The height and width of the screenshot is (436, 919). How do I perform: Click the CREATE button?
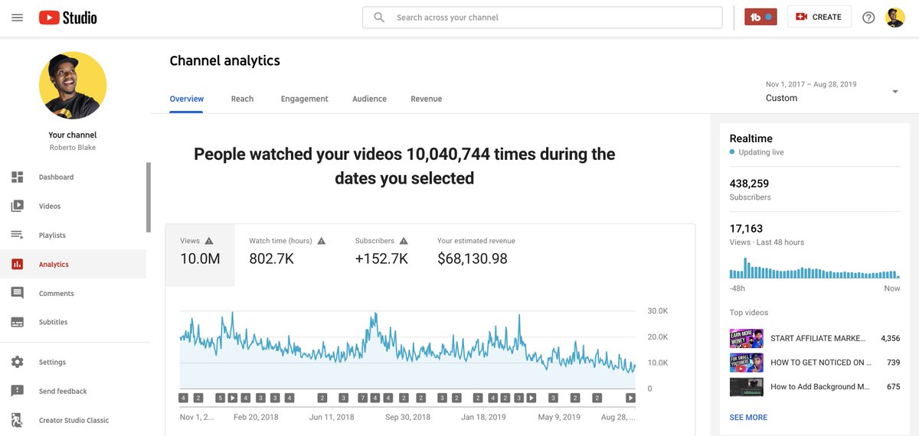819,17
